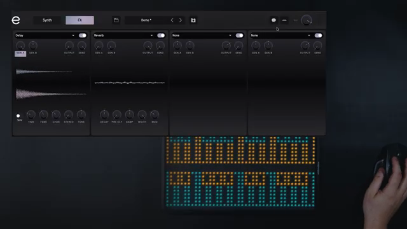Adjust Reverb DECAY knob
The width and height of the screenshot is (407, 229).
coord(104,114)
